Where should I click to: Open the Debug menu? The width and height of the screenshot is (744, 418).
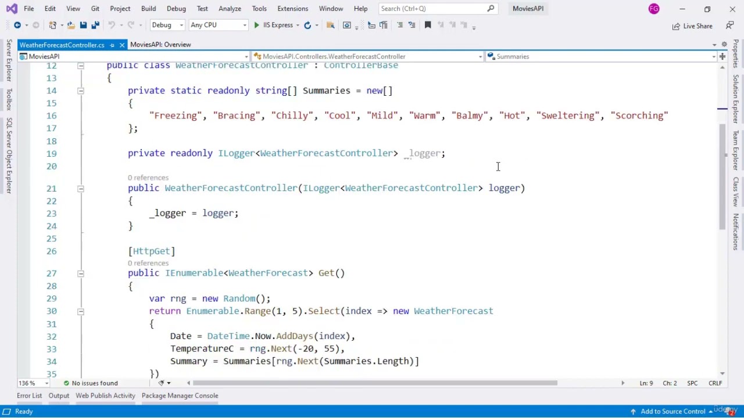(x=176, y=9)
